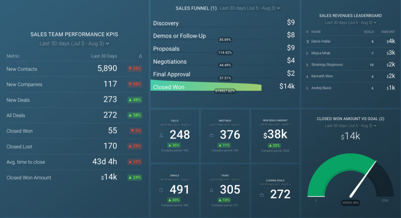
Task: Select the Closed Won green funnel bar
Action: (x=206, y=86)
